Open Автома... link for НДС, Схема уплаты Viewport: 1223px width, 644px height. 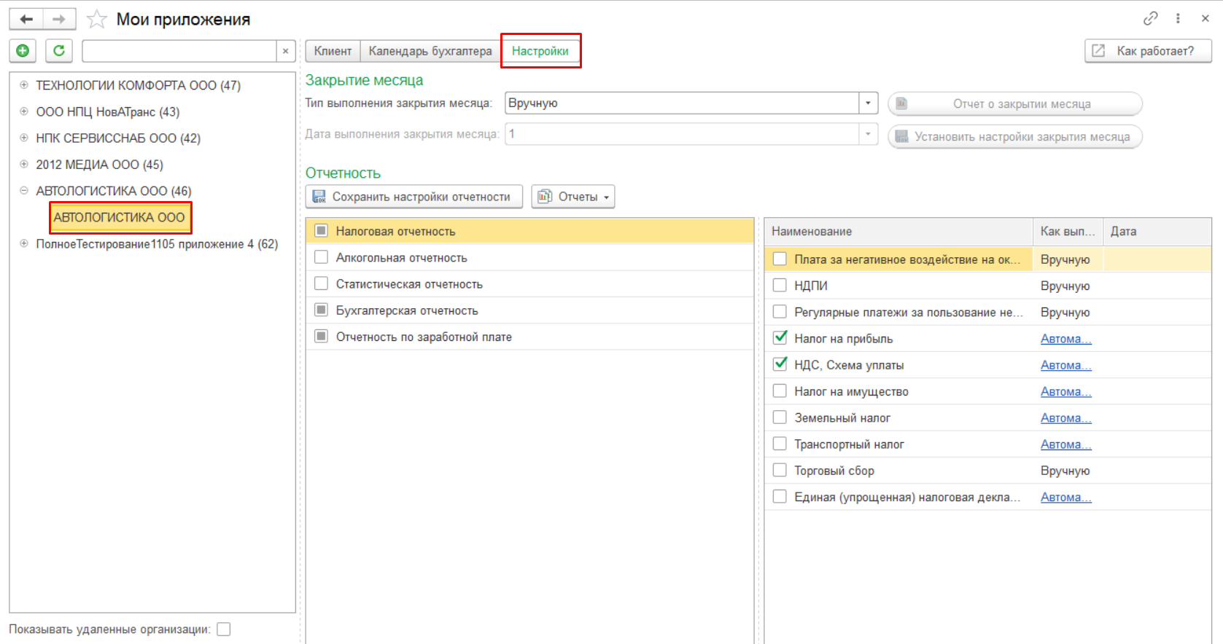coord(1065,365)
